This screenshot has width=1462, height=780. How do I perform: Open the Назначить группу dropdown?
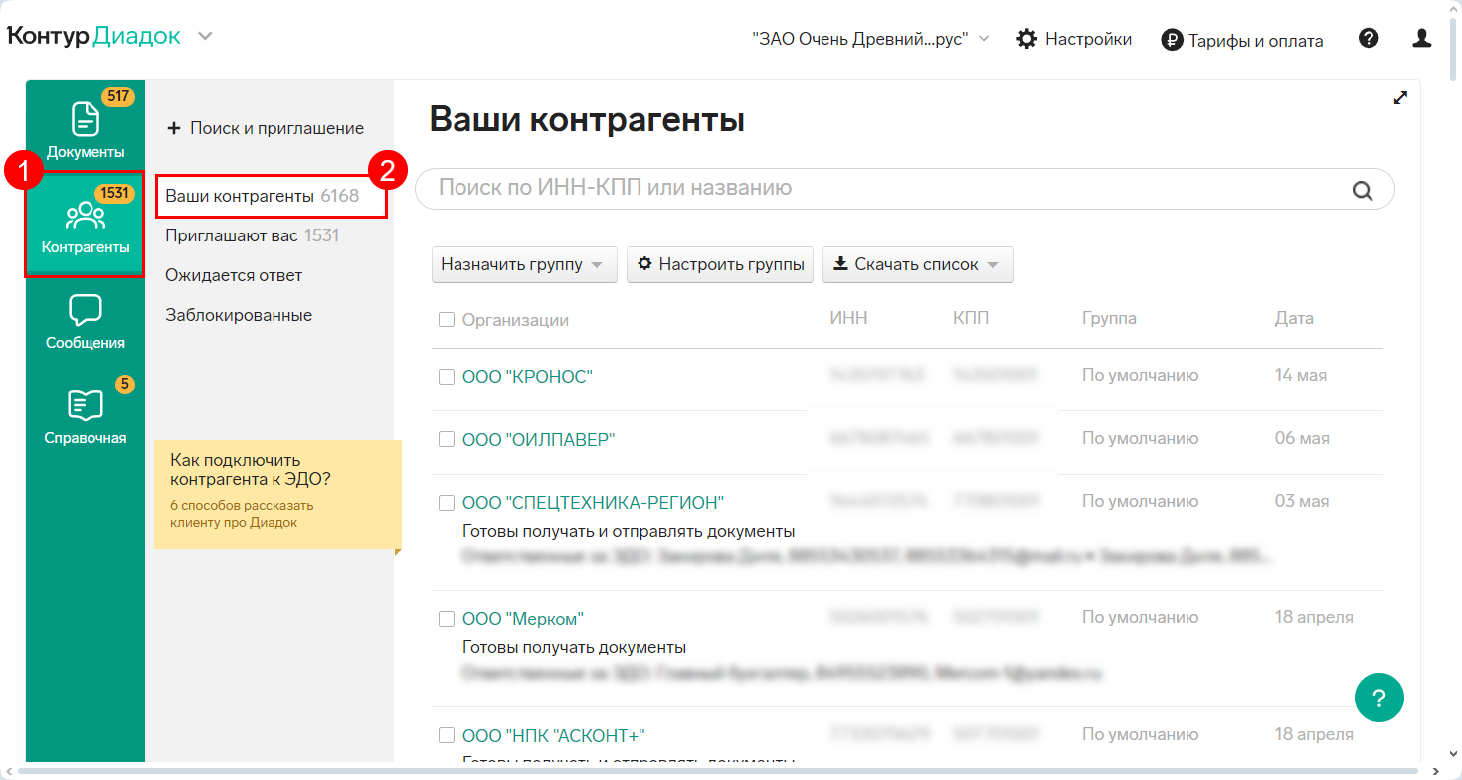click(524, 265)
